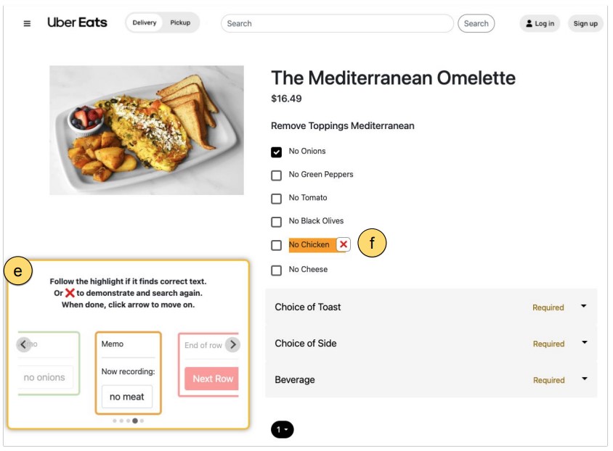Image resolution: width=613 pixels, height=451 pixels.
Task: Click the left carousel arrow in the panel
Action: pos(24,344)
